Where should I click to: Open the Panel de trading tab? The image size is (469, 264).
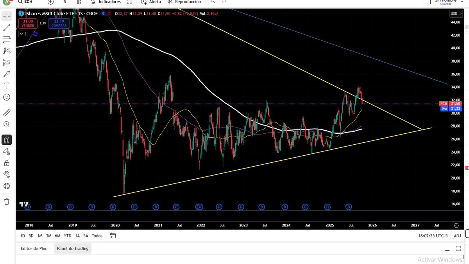[73, 248]
